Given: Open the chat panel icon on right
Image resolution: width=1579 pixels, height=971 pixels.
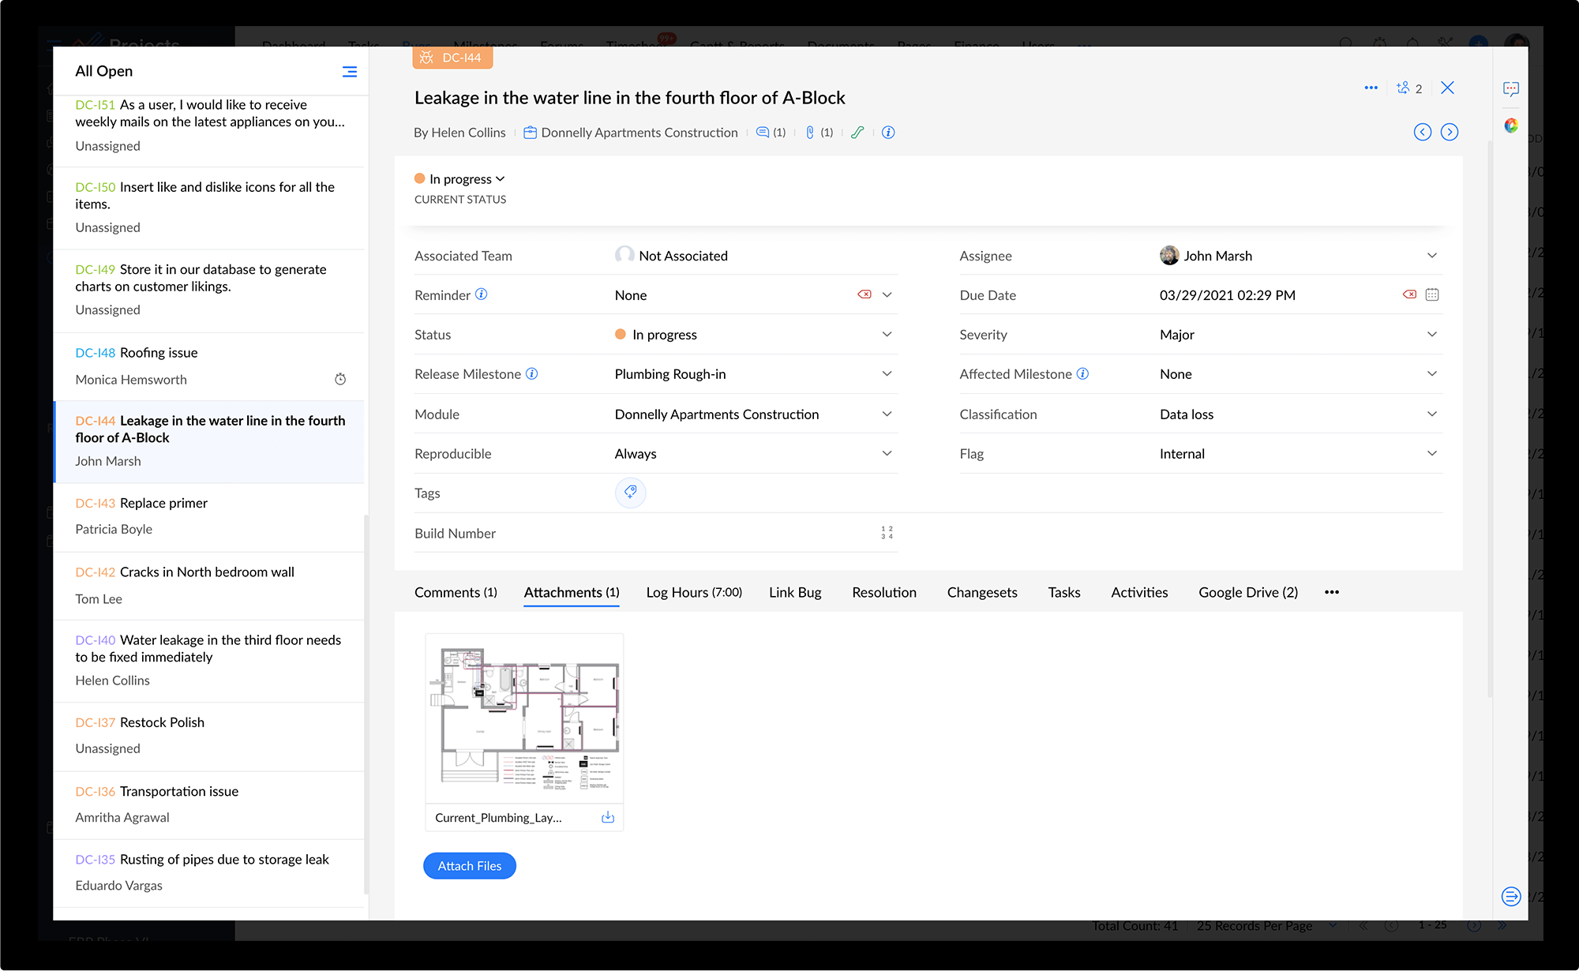Looking at the screenshot, I should tap(1511, 88).
